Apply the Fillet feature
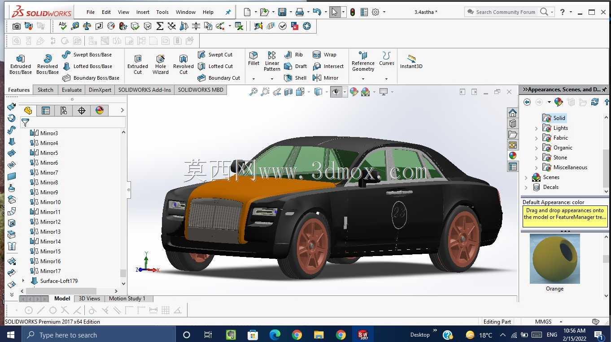611x342 pixels. (253, 59)
